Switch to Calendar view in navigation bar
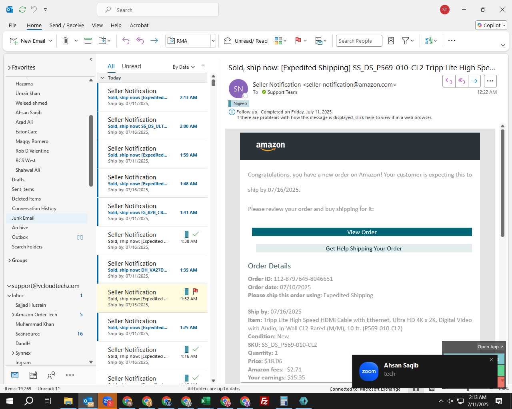This screenshot has width=512, height=409. tap(33, 375)
